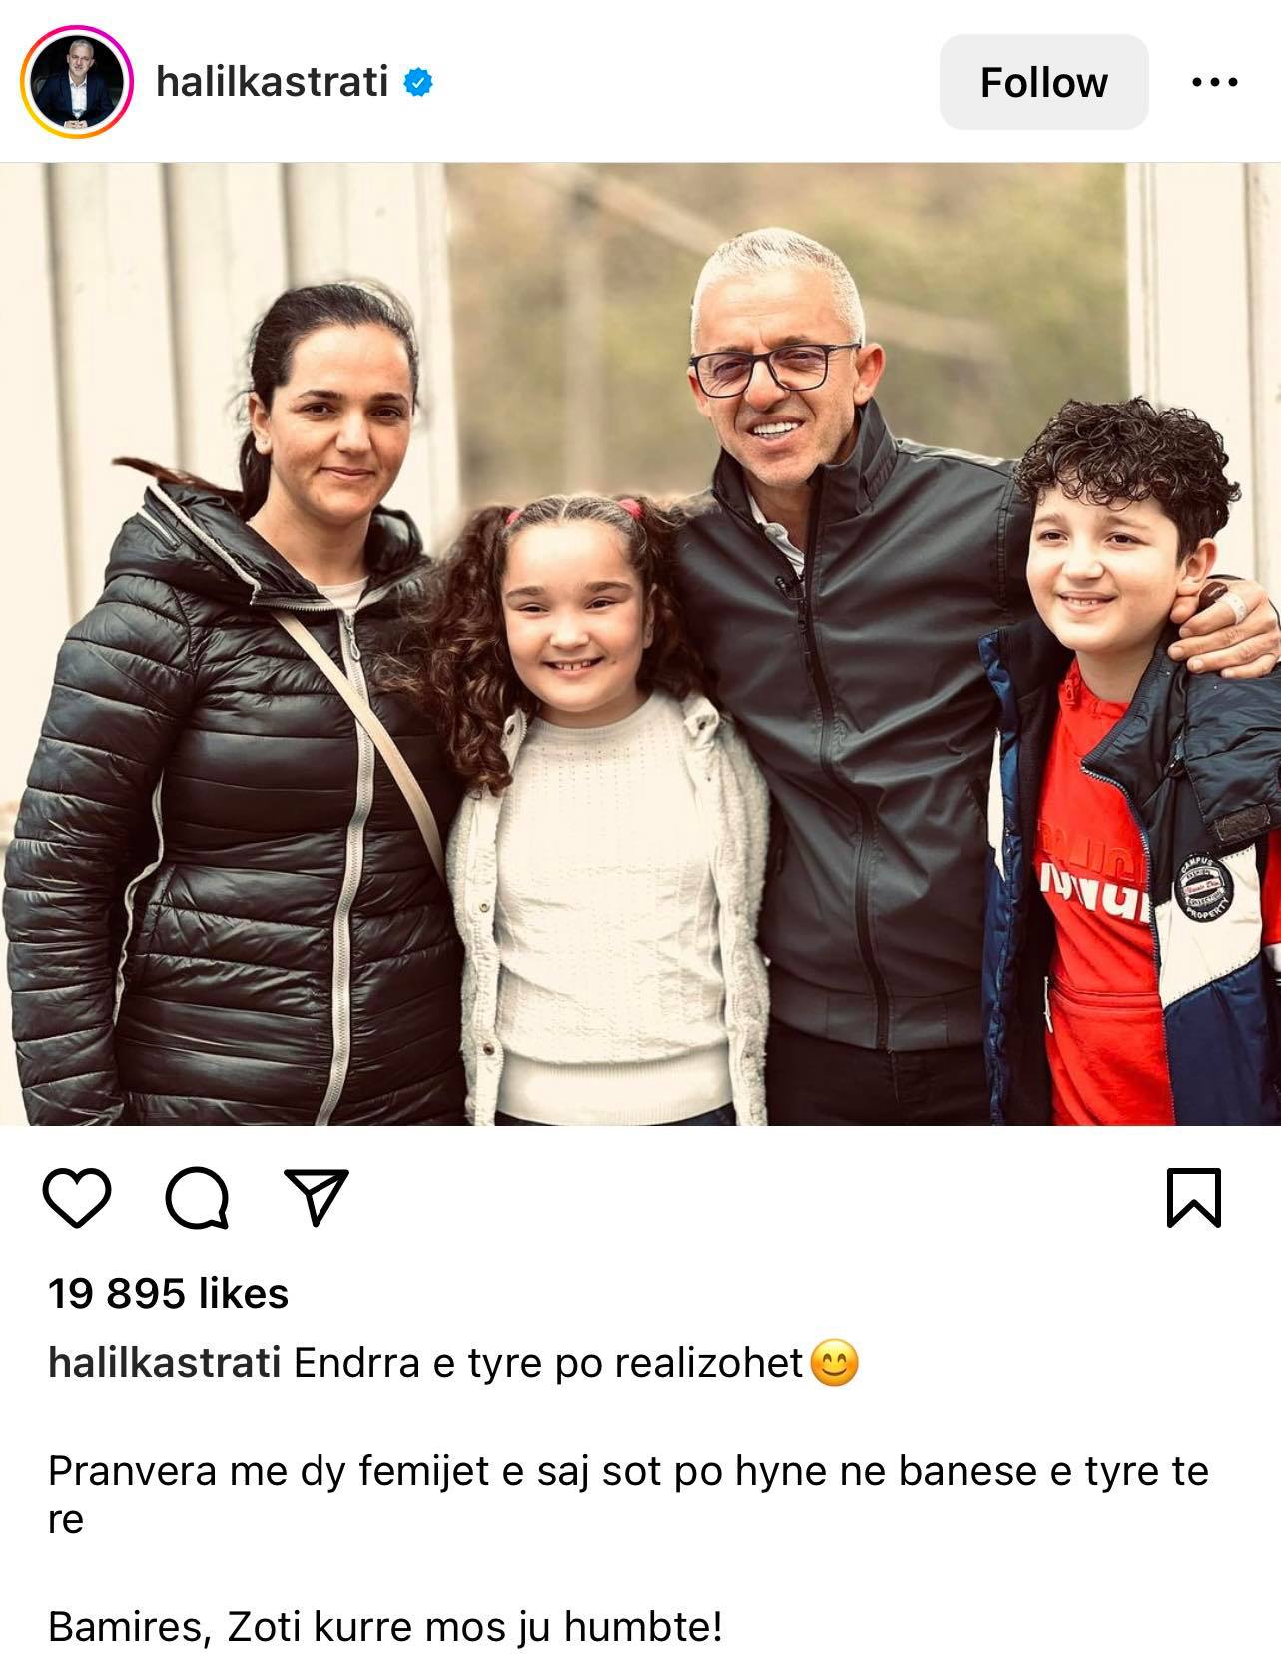Follow the halilkastrati account
This screenshot has width=1281, height=1665.
tap(1043, 82)
